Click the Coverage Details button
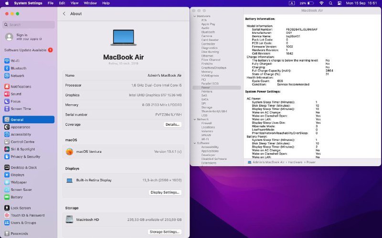Screen dimensions: 382x238 172,124
